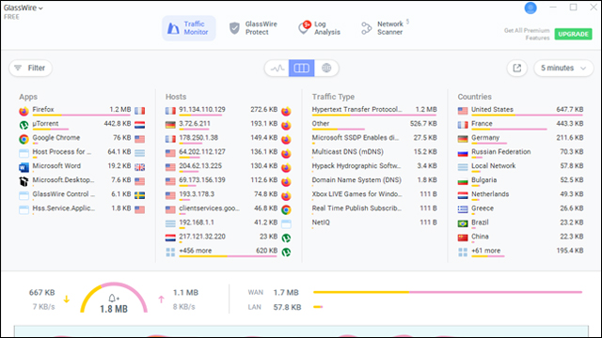
Task: Click the Greece flag icon
Action: (463, 209)
